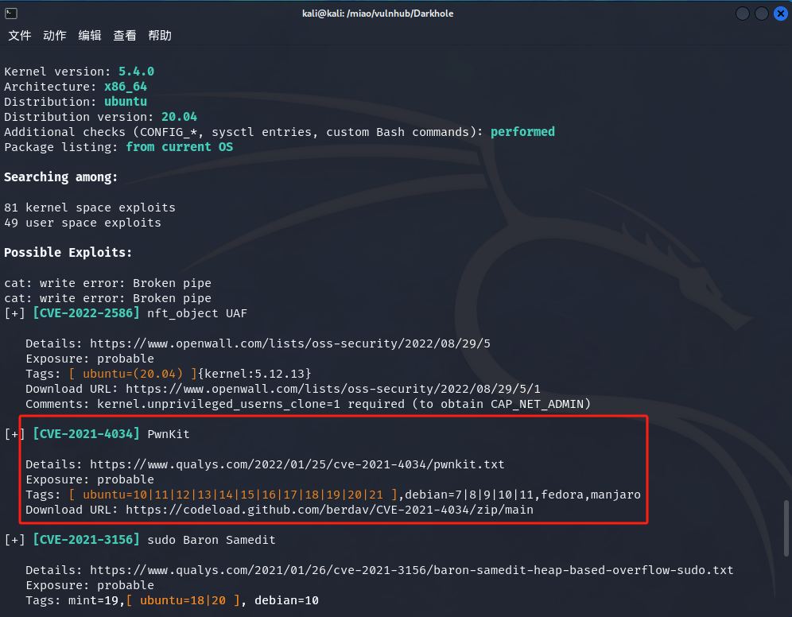Click the terminal icon in the title bar
The height and width of the screenshot is (617, 792).
pyautogui.click(x=11, y=14)
